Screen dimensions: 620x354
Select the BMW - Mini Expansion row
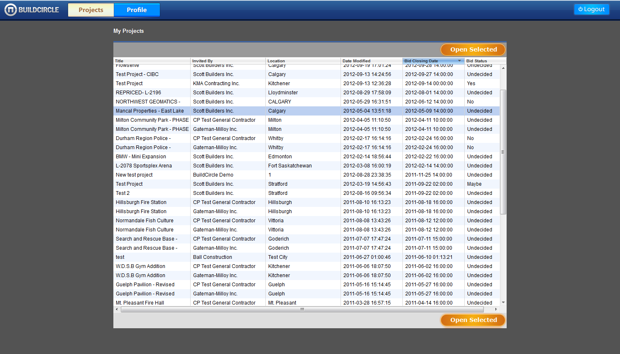[306, 157]
